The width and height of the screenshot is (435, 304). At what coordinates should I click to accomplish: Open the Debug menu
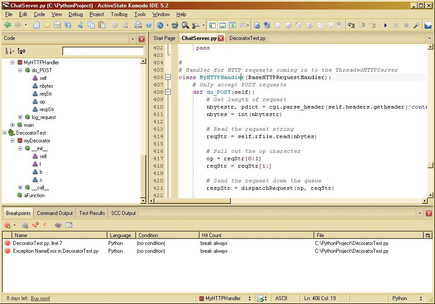click(x=75, y=14)
